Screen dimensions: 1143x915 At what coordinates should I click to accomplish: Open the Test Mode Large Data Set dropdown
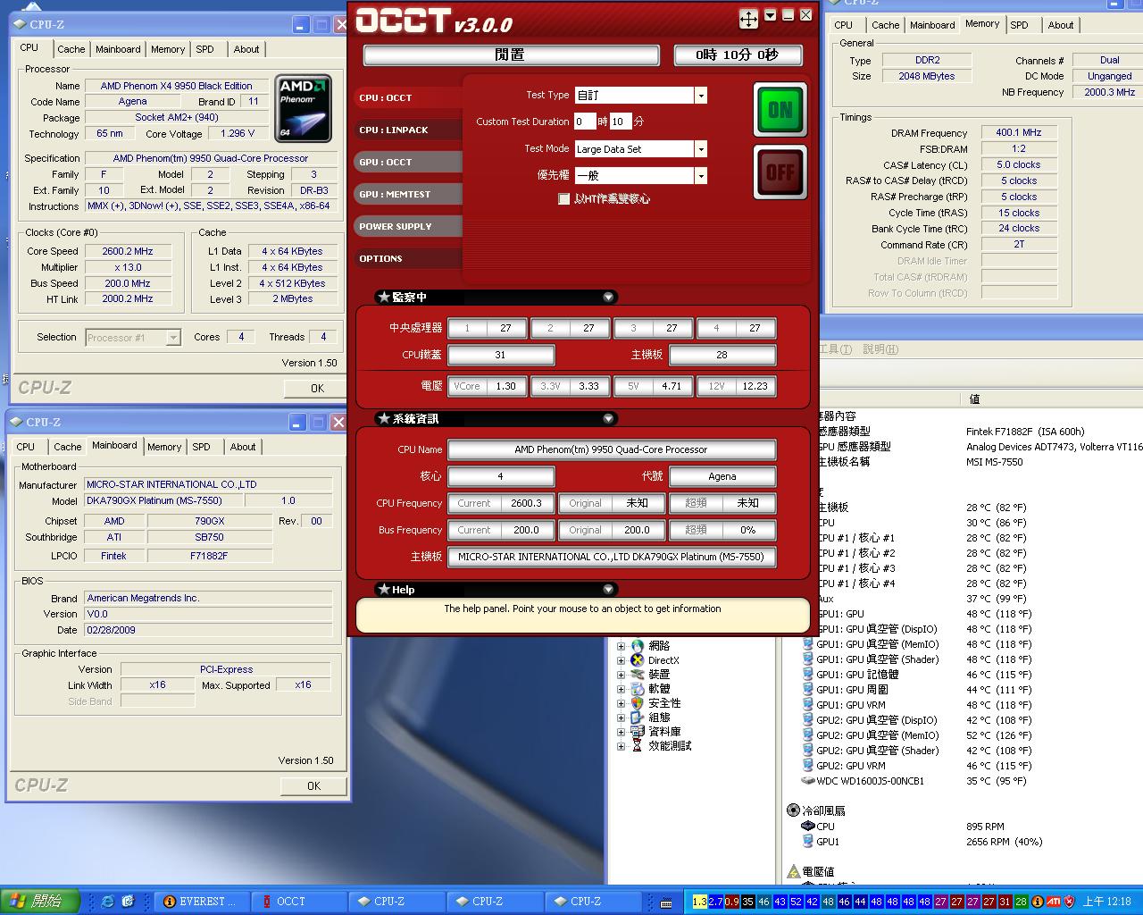point(701,149)
